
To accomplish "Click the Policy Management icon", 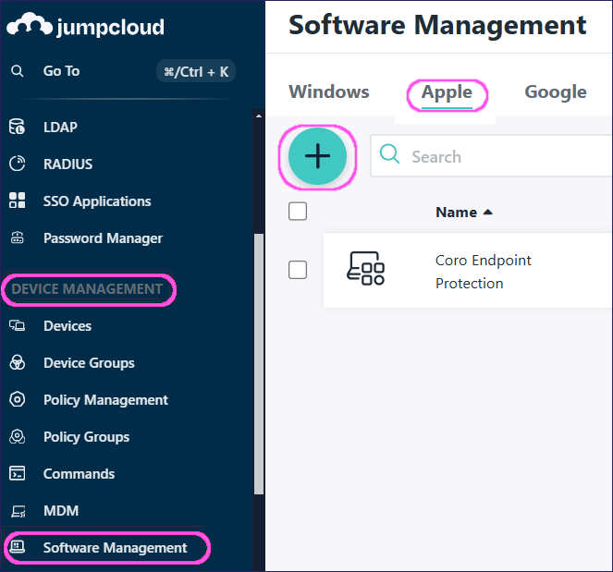I will coord(18,399).
